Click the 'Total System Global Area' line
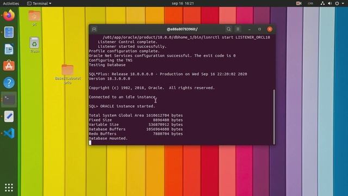Viewport: 348px width, 196px height. (136, 115)
